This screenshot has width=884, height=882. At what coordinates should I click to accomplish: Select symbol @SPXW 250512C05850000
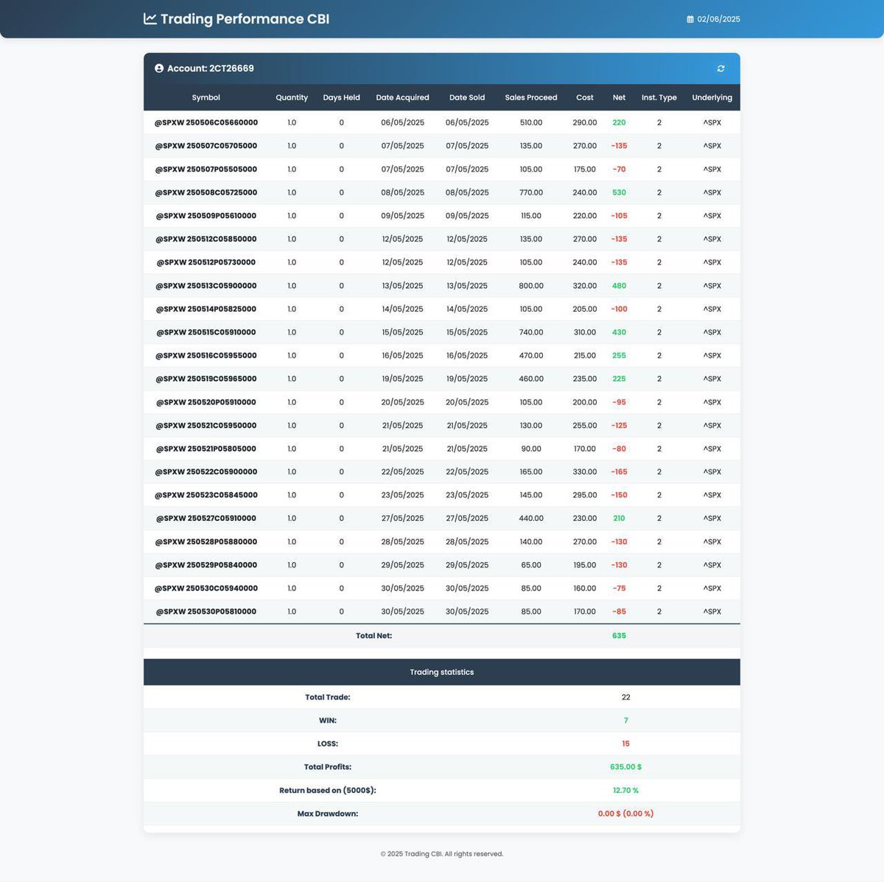[206, 239]
